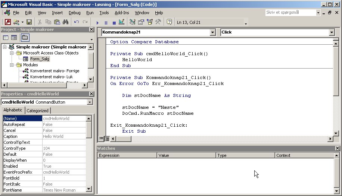The image size is (342, 196).
Task: Undo last action with Undo icon
Action: [x=76, y=22]
